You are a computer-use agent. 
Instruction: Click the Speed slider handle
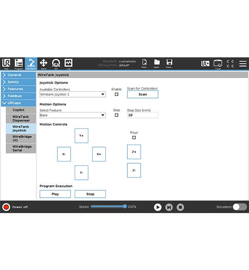[125, 206]
